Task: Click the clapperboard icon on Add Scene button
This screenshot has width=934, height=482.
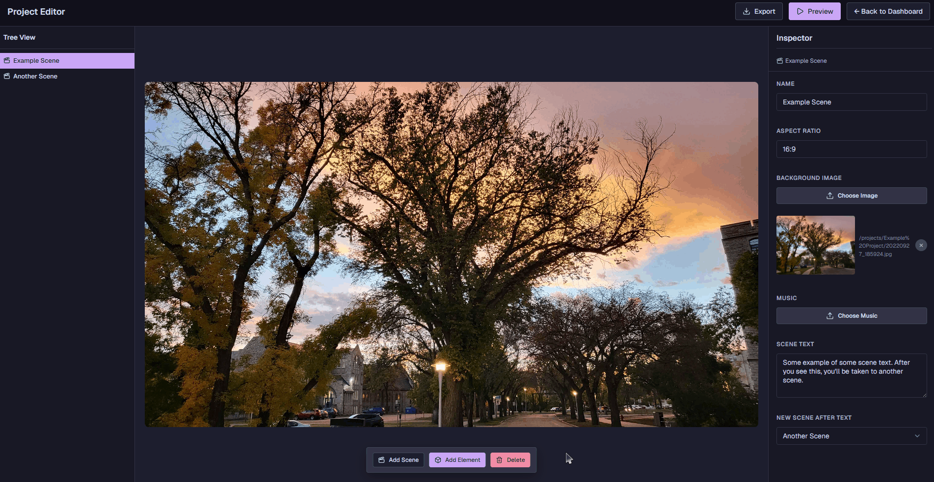Action: pos(382,460)
